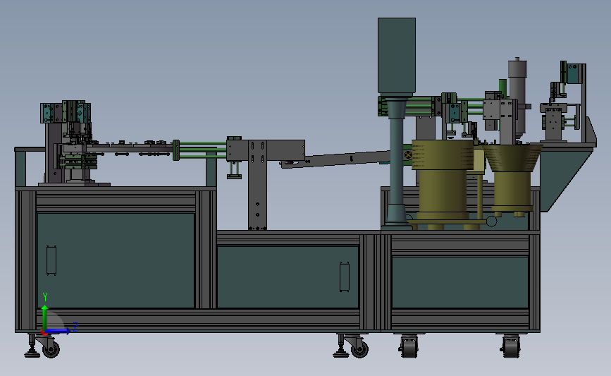Select the 'Y' axis label

tap(45, 297)
